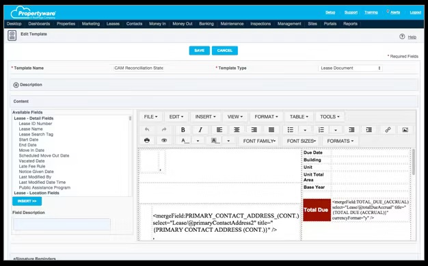Image resolution: width=428 pixels, height=266 pixels.
Task: Expand the Description section
Action: click(x=16, y=85)
